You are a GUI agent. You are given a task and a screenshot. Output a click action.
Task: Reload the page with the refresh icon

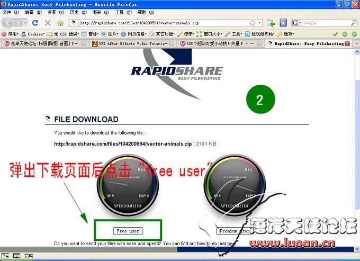(35, 23)
